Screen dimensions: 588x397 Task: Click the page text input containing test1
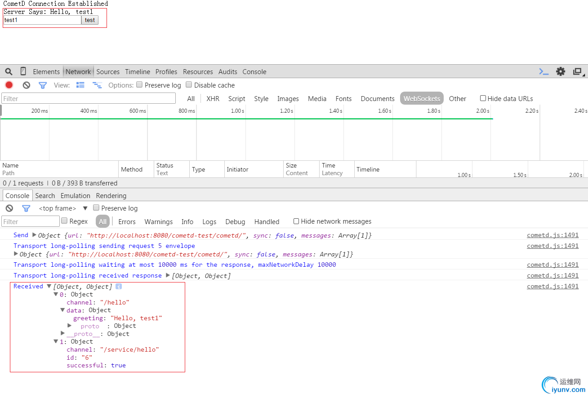coord(42,20)
